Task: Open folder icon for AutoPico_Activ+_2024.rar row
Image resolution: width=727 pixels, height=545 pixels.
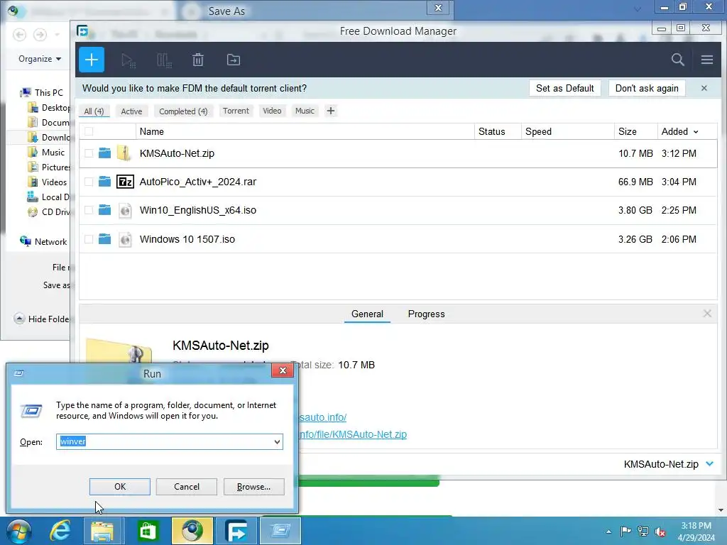Action: click(105, 182)
